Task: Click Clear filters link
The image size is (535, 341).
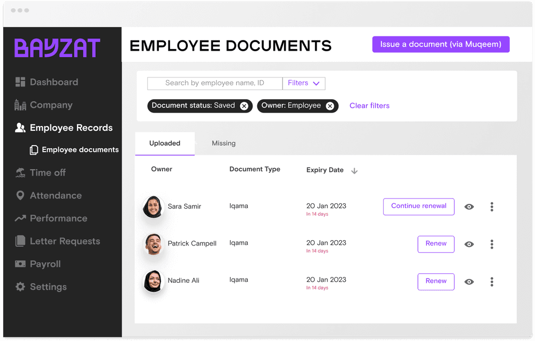Action: 369,106
